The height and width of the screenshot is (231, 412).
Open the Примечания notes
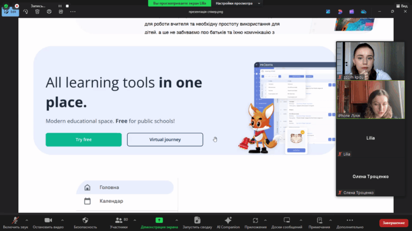coord(319,223)
